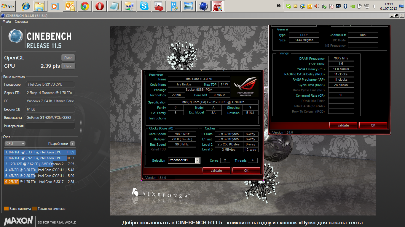Select ranking row 12Я/12П AMD Opteron
Screen dimensions: 405x227
[40, 164]
